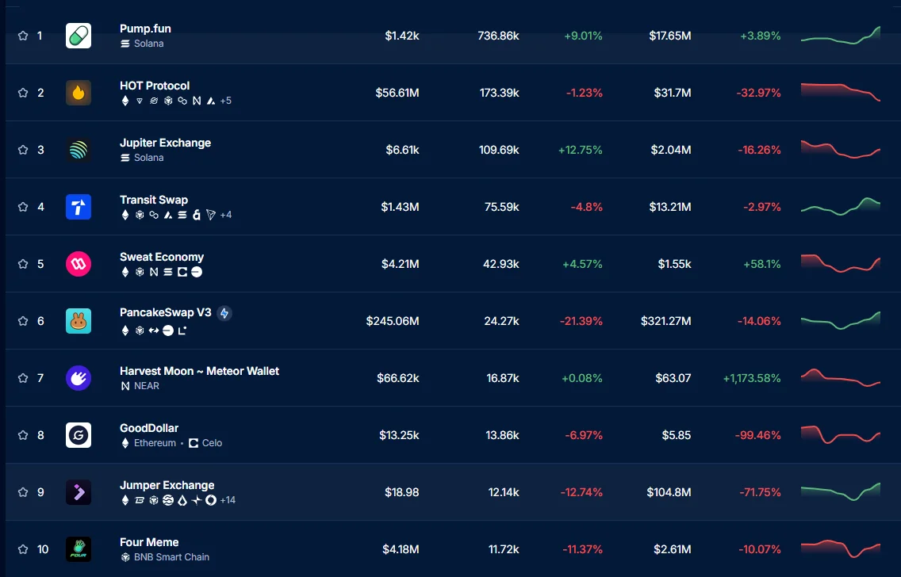The height and width of the screenshot is (577, 901).
Task: Open the Pump.fun dapp page
Action: (145, 29)
